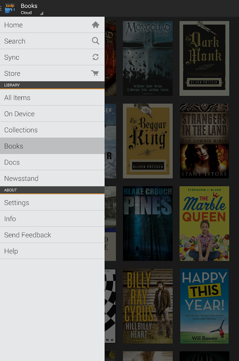Screen dimensions: 239x361
Task: Tap the Search magnifier icon
Action: click(x=95, y=41)
